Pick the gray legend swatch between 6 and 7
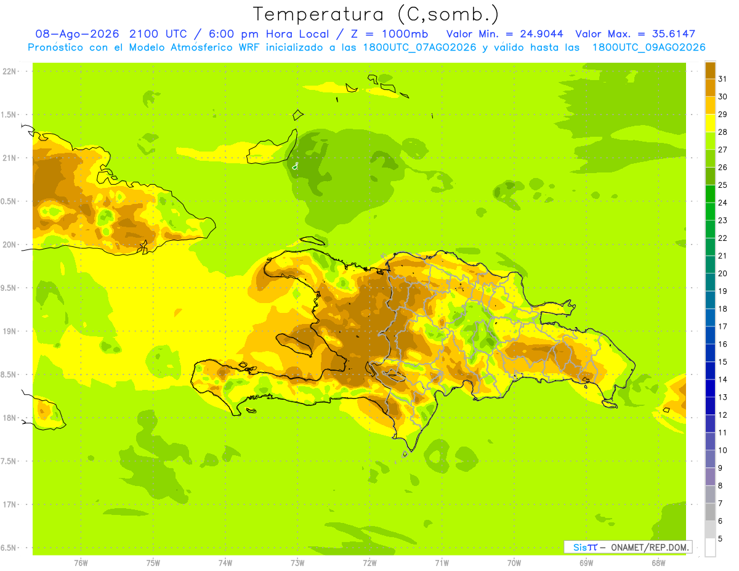This screenshot has height=571, width=739. 710,512
